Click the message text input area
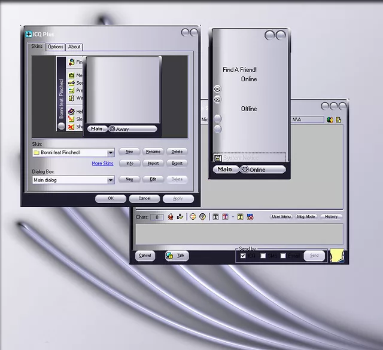Image resolution: width=383 pixels, height=350 pixels. tap(238, 234)
